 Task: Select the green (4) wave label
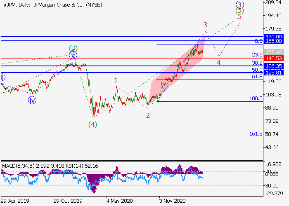[x=92, y=125]
